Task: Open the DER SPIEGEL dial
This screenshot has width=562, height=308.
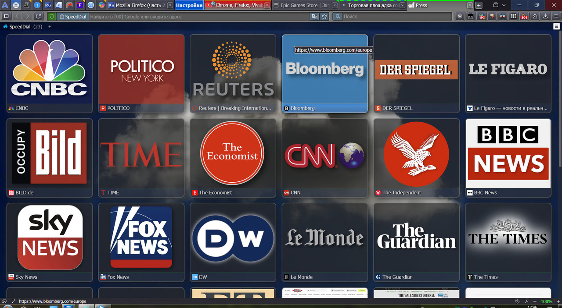Action: (416, 74)
